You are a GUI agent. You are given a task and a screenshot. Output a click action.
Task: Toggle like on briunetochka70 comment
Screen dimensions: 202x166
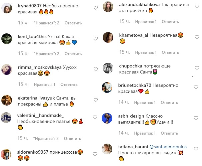click(x=196, y=87)
